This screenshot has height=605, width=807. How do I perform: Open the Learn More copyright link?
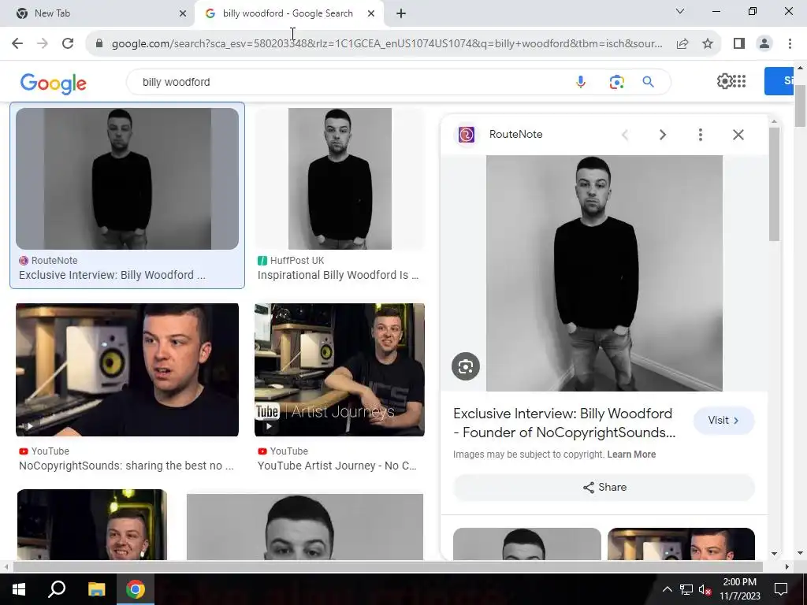click(x=631, y=455)
